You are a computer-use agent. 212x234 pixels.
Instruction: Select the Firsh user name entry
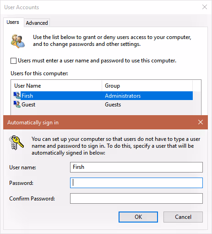pos(27,96)
